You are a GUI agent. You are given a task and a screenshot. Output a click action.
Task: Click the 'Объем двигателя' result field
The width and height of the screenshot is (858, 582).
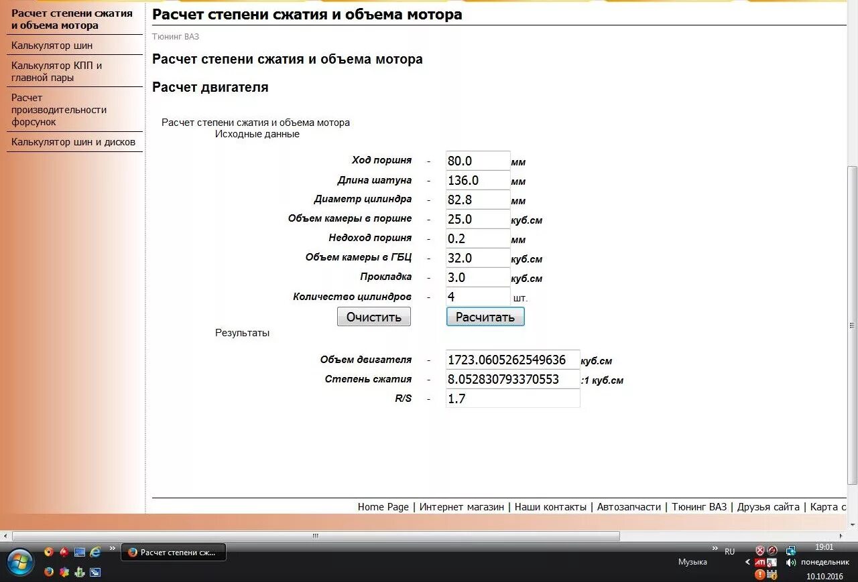[513, 360]
